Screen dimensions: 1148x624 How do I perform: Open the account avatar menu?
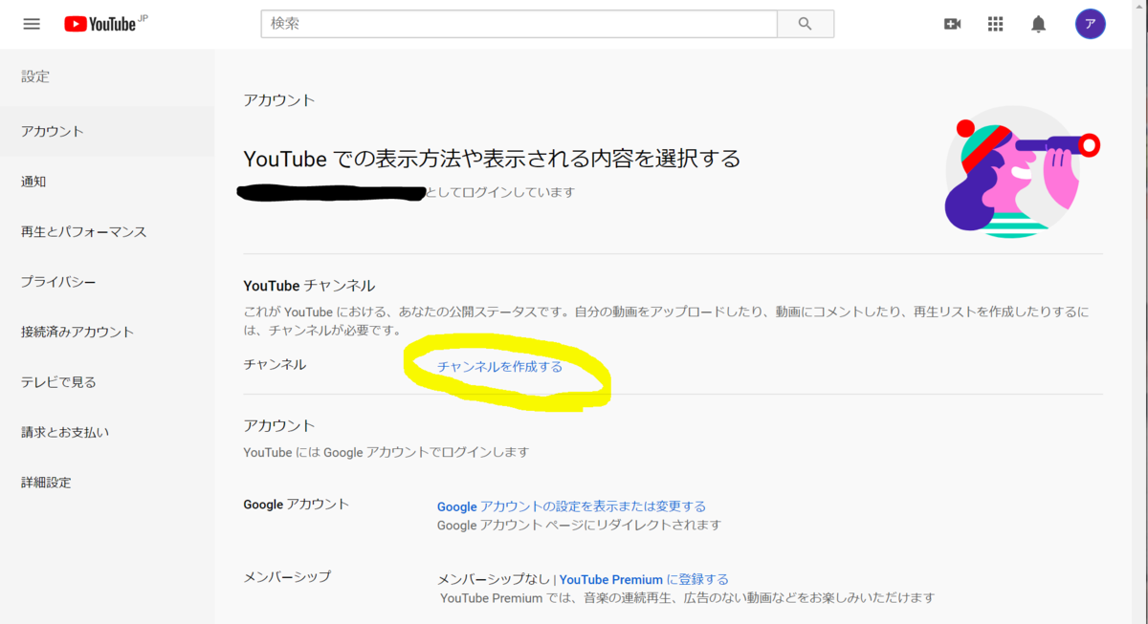point(1090,24)
